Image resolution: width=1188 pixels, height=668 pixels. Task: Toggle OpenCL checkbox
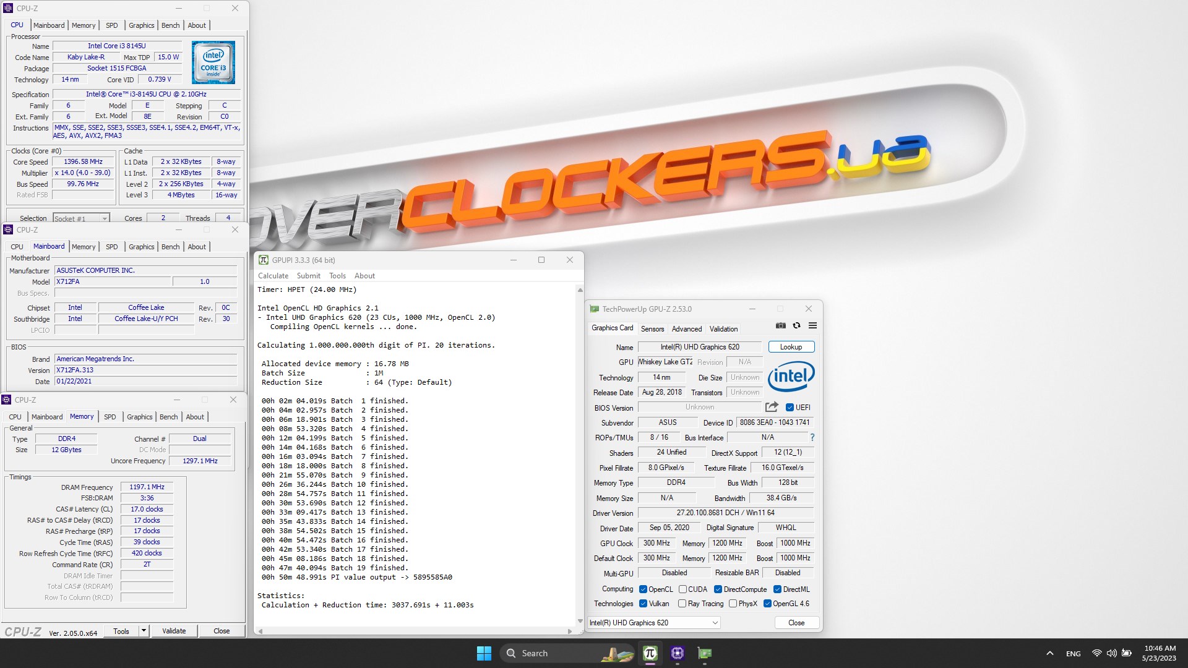pyautogui.click(x=643, y=589)
